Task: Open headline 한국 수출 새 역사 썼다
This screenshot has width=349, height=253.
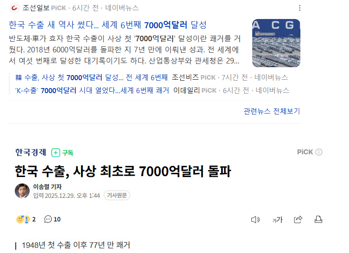Action: [x=108, y=25]
